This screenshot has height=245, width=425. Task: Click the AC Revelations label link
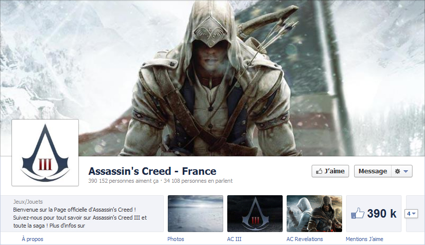(305, 239)
